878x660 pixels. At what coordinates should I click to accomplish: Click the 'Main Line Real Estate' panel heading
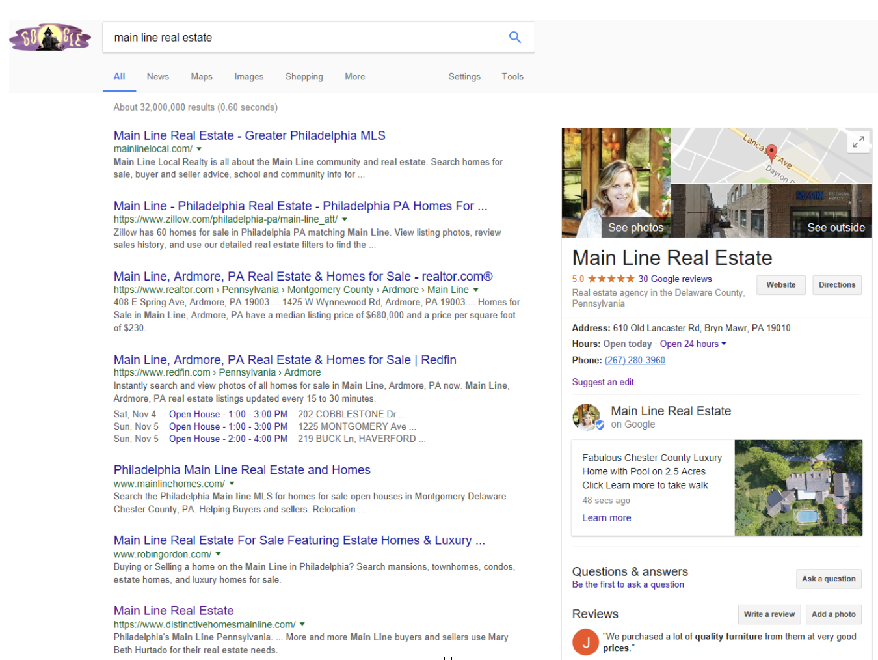(x=672, y=258)
